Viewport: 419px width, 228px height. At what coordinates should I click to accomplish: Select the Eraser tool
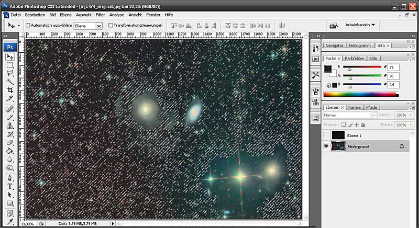click(x=10, y=142)
